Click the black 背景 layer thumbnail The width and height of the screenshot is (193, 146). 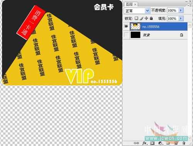pyautogui.click(x=135, y=35)
